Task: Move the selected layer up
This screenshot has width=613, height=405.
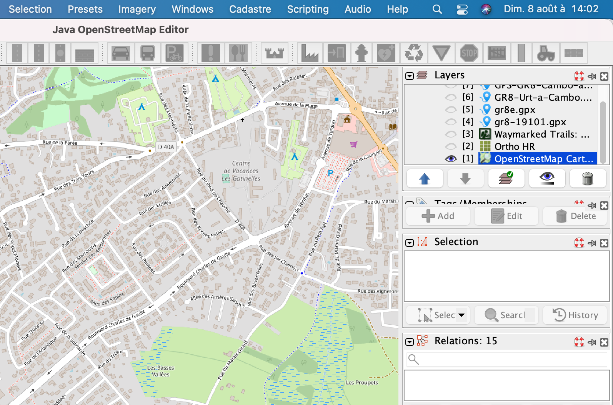Action: [x=425, y=178]
